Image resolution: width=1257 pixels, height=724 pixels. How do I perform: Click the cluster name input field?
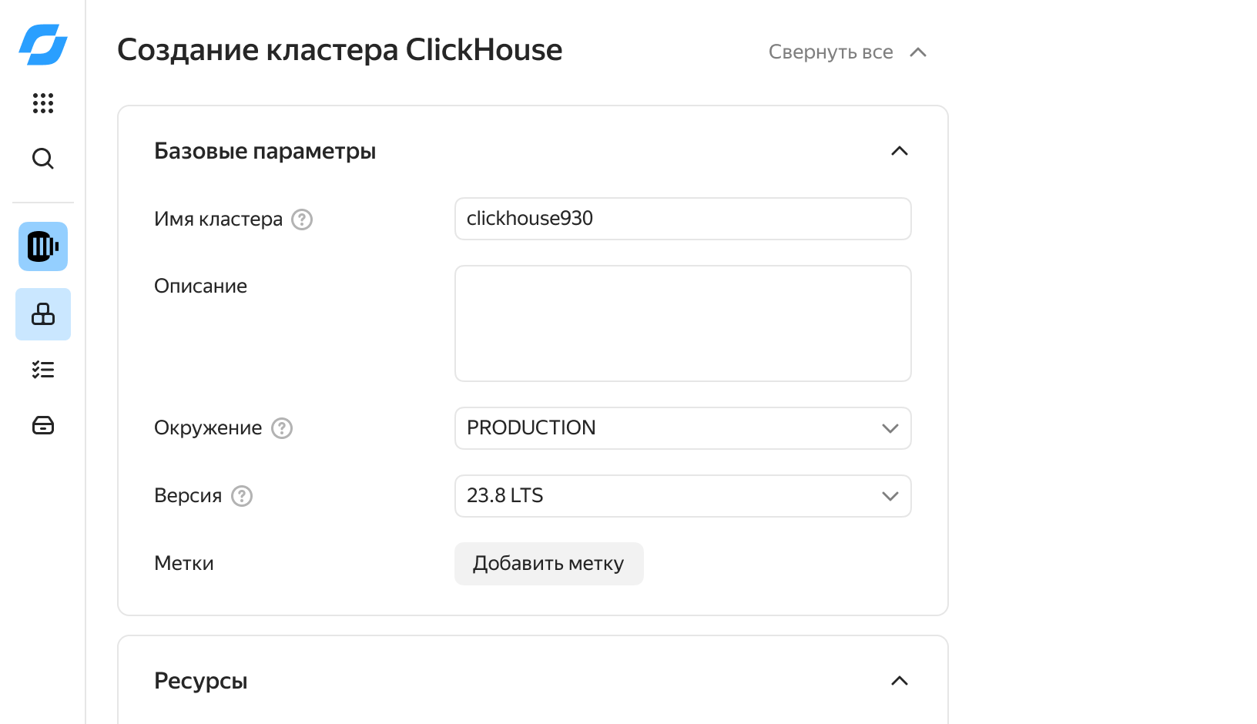pyautogui.click(x=682, y=219)
